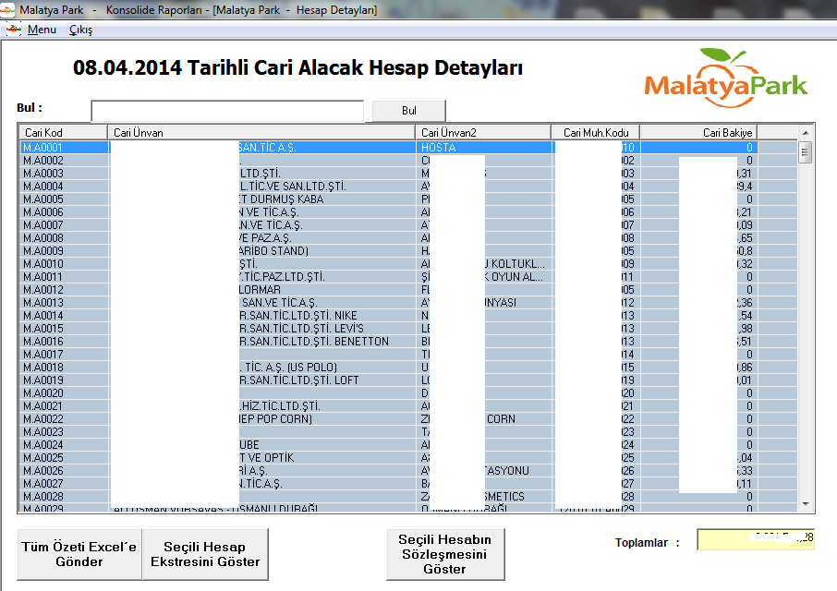Image resolution: width=837 pixels, height=591 pixels.
Task: Click the 'T VE OPTİK' title cell
Action: [x=266, y=458]
